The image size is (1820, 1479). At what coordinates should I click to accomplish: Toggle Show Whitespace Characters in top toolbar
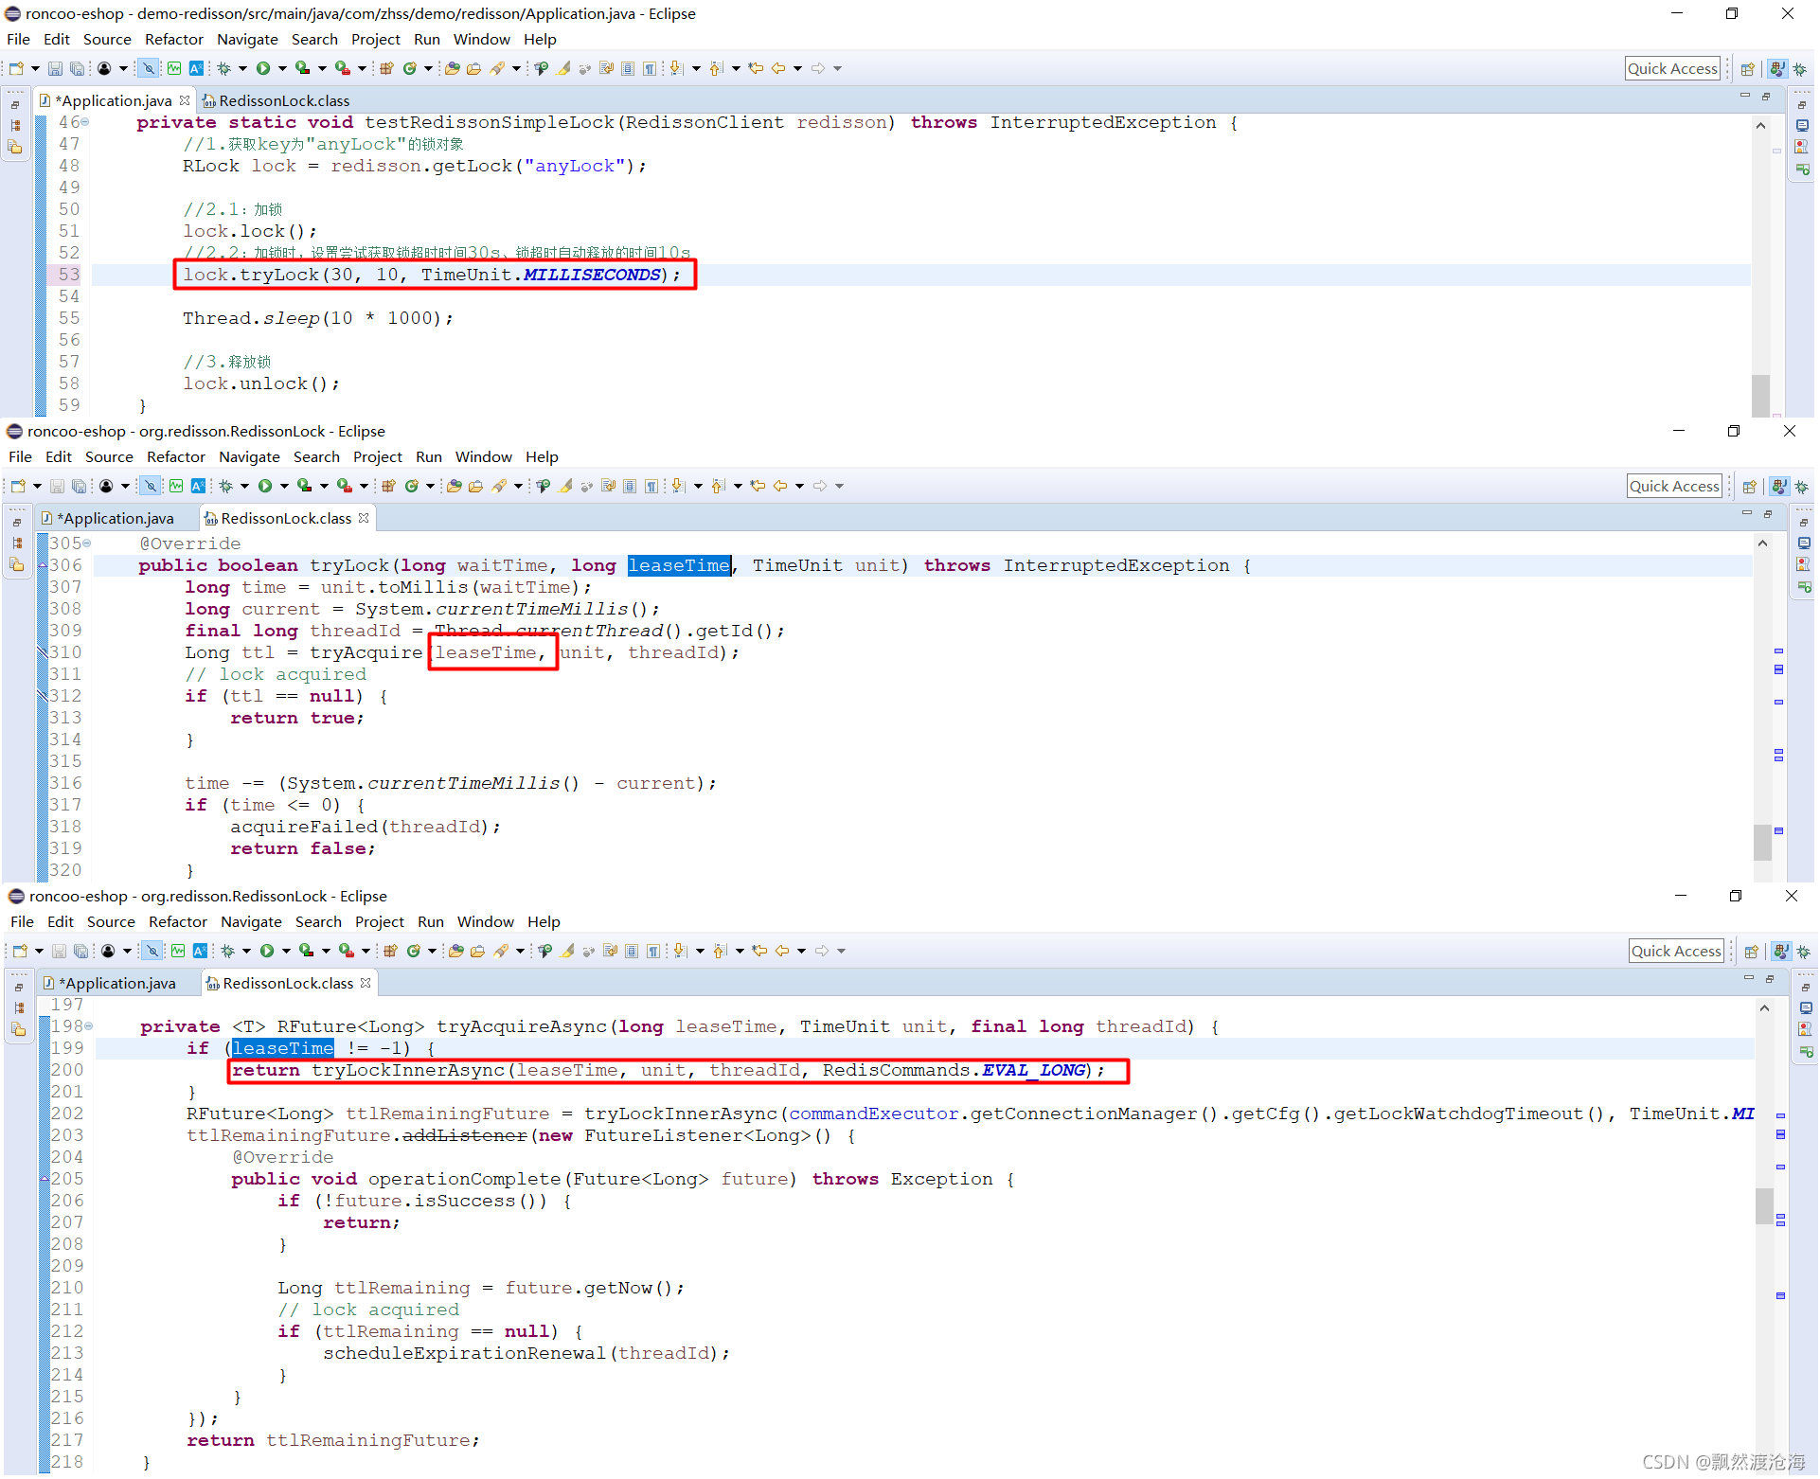click(x=650, y=68)
